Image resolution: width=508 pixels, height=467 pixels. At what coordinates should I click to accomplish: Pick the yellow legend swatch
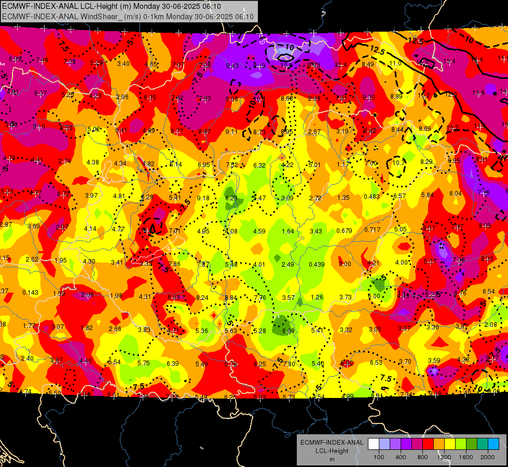450,444
